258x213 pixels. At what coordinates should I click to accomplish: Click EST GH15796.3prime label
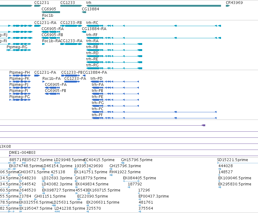coord(125,166)
